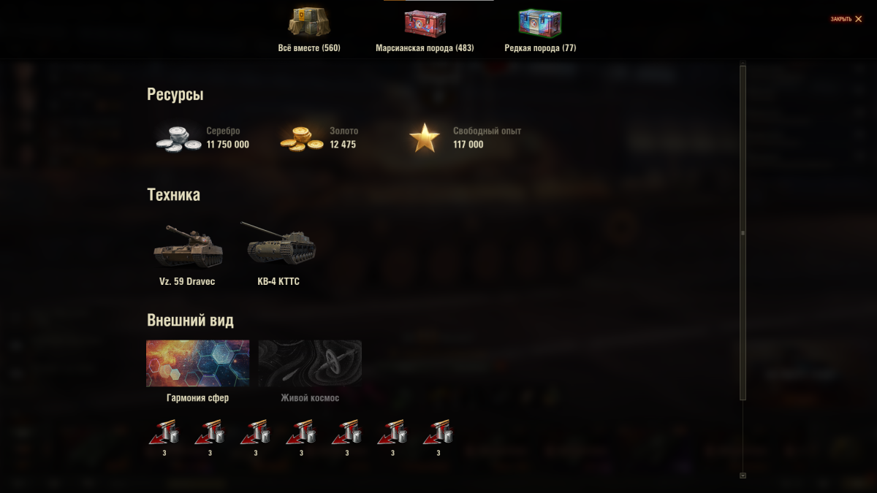Viewport: 877px width, 493px height.
Task: Click the vertical scrollbar thumb
Action: [743, 232]
